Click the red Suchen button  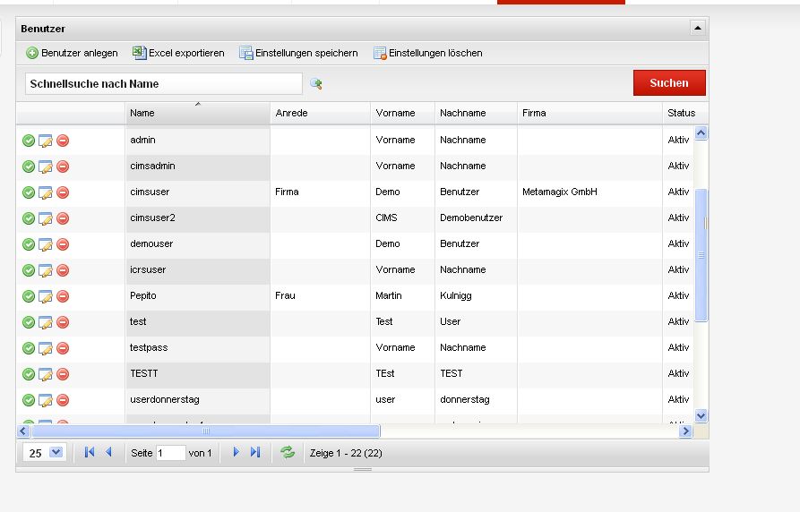(669, 82)
